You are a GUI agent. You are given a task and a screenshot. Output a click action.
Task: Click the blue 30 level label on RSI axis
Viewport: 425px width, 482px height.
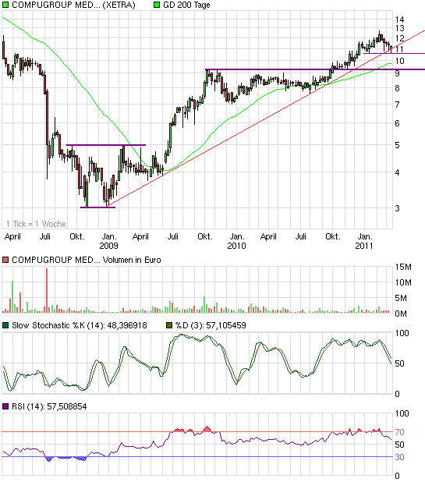[399, 457]
